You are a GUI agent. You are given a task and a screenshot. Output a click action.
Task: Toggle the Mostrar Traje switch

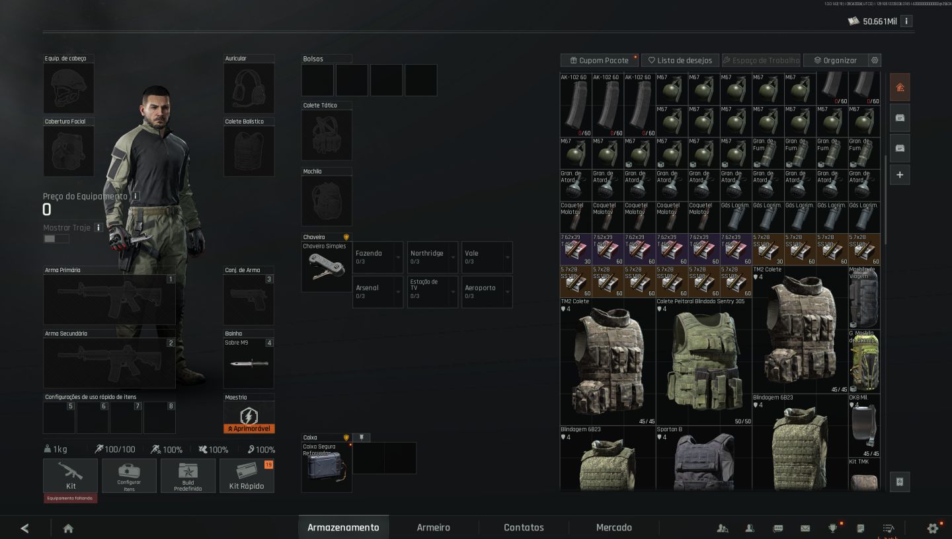(x=56, y=239)
